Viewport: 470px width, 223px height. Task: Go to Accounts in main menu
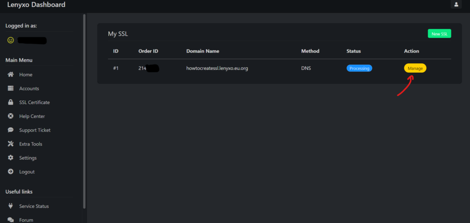click(29, 89)
